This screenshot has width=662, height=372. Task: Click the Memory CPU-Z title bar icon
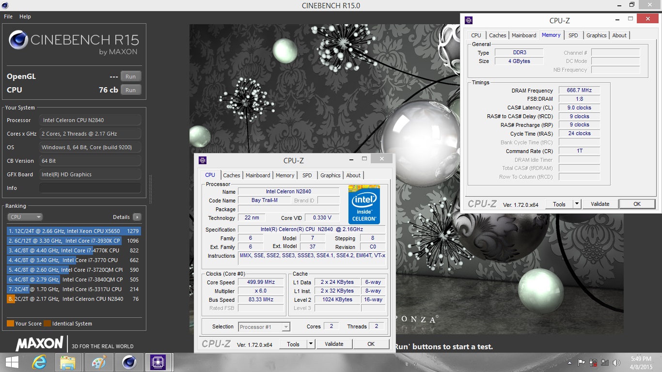pos(469,20)
